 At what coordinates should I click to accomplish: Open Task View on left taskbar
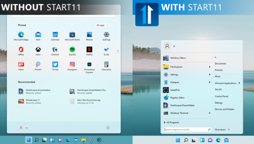[x=44, y=140]
